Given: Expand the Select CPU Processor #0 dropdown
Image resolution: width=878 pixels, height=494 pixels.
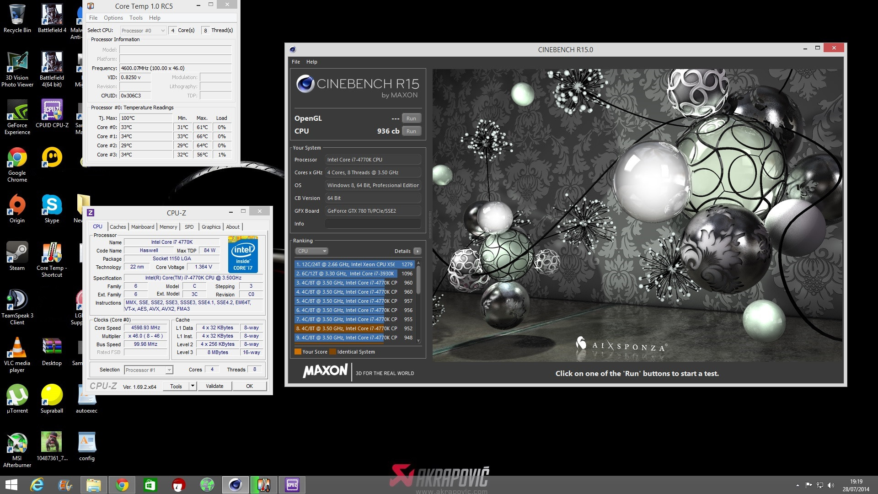Looking at the screenshot, I should point(143,31).
